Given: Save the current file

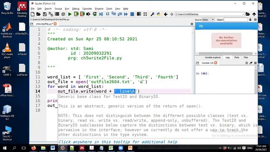Looking at the screenshot, I should pyautogui.click(x=45, y=14).
